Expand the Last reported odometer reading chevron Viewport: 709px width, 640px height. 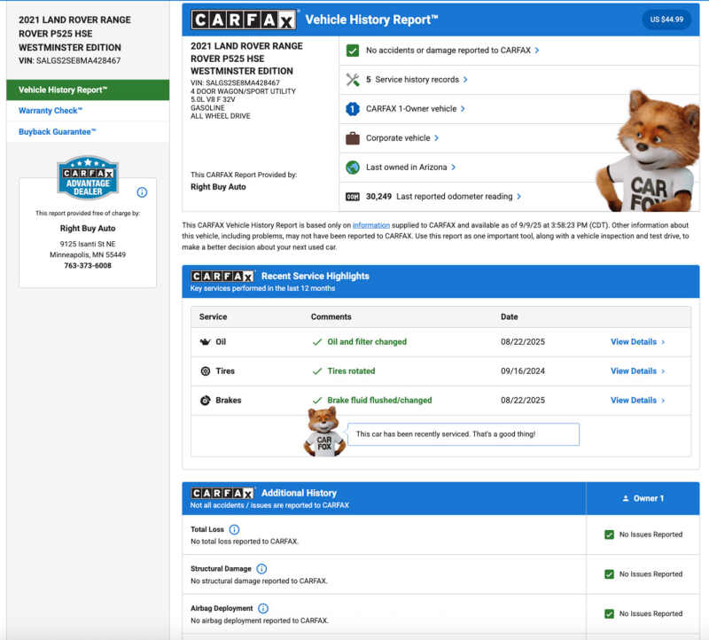coord(519,197)
